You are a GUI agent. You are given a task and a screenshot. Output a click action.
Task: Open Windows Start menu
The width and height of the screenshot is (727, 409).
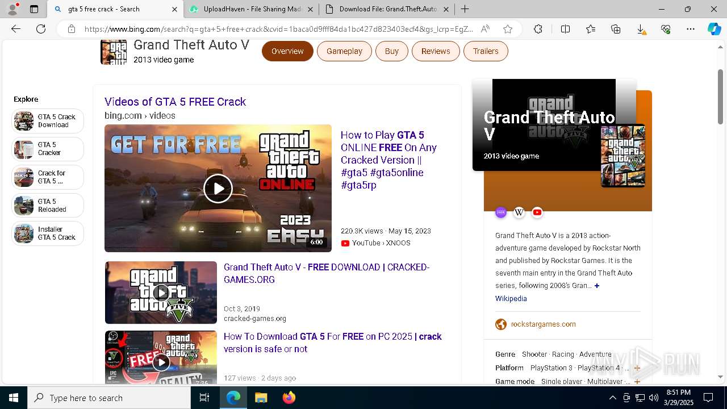click(14, 398)
